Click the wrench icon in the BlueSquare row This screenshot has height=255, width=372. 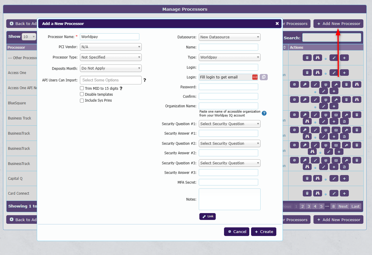(336, 100)
